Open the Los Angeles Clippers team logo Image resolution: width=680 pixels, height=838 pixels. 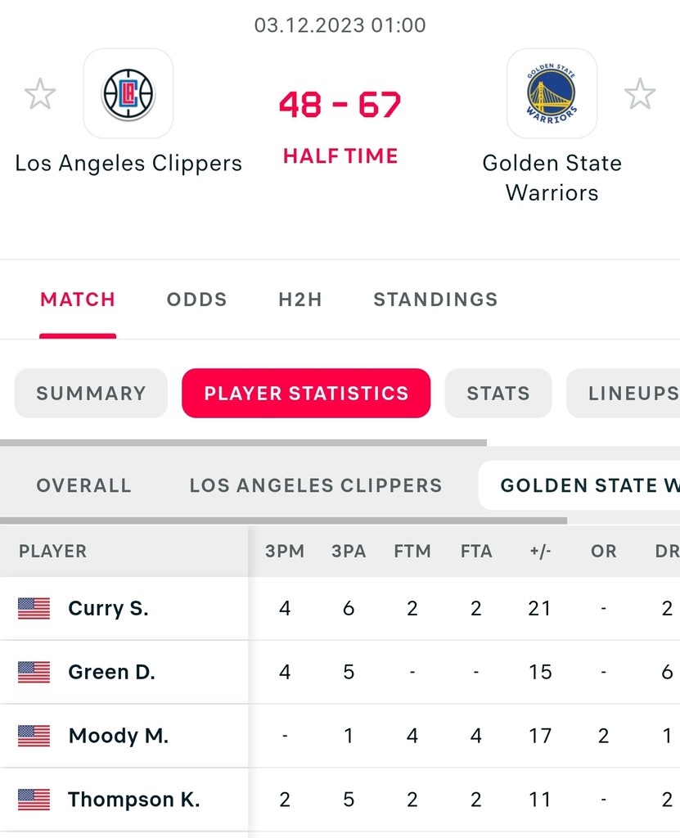point(128,94)
